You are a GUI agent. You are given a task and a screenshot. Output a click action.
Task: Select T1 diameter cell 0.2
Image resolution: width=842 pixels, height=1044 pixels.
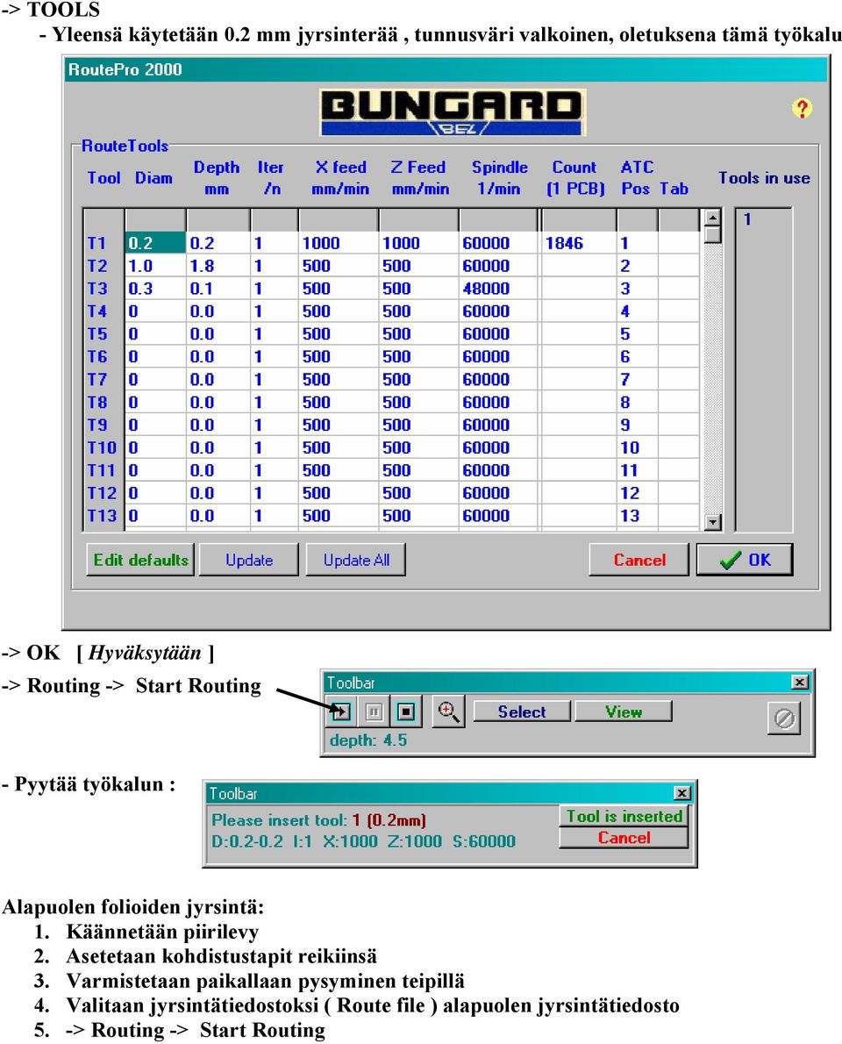pos(155,243)
